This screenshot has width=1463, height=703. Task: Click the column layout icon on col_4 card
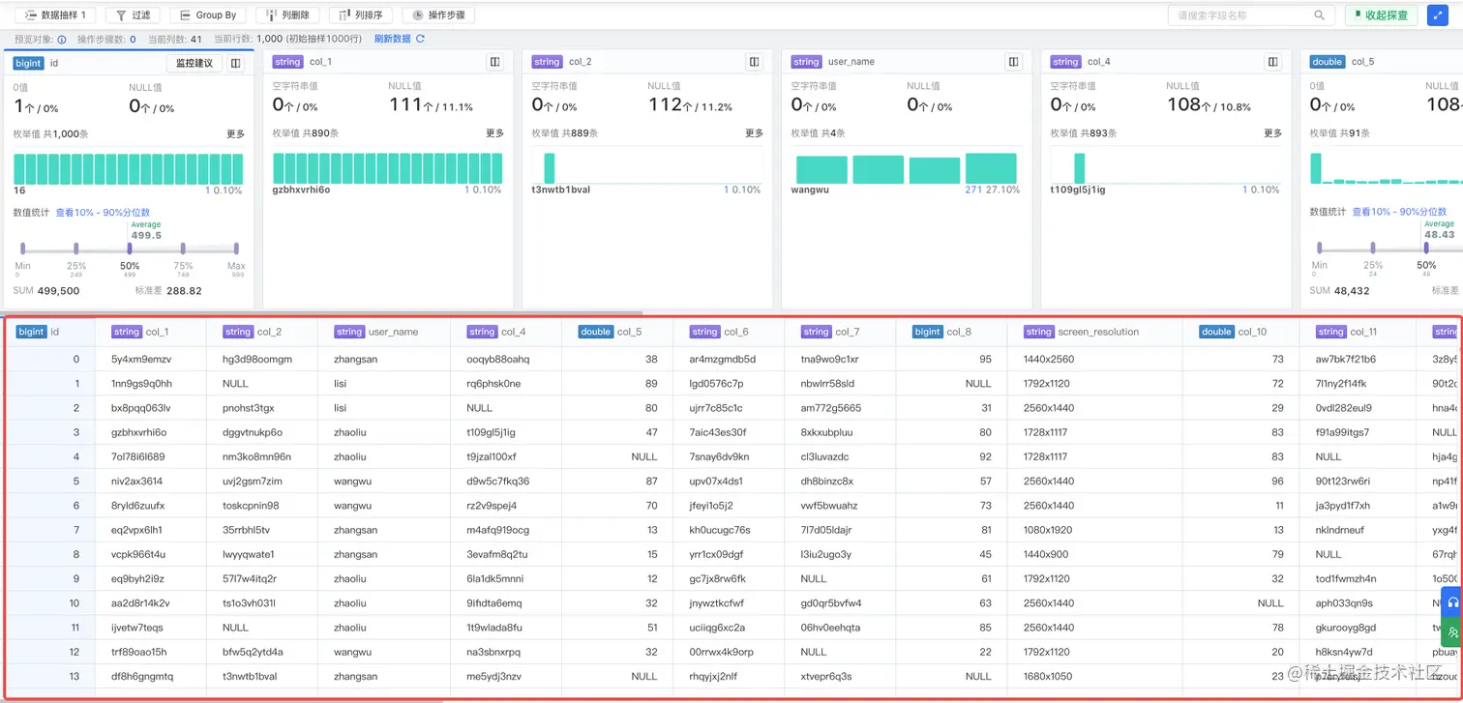1272,62
